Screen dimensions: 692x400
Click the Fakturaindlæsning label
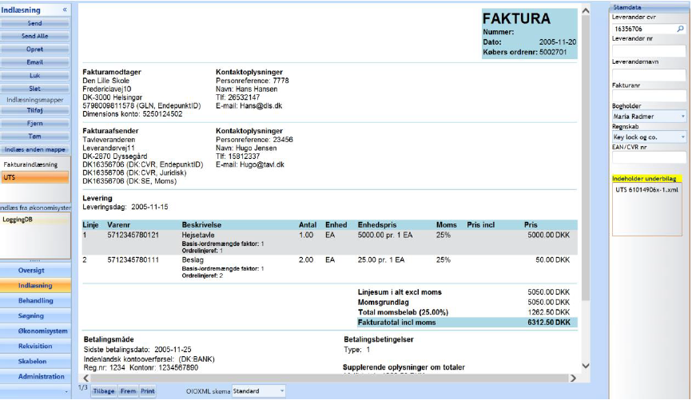[x=30, y=164]
